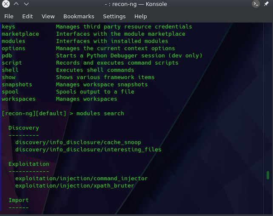Image resolution: width=273 pixels, height=216 pixels.
Task: Click 'Manages the current context options' text
Action: tap(115, 48)
